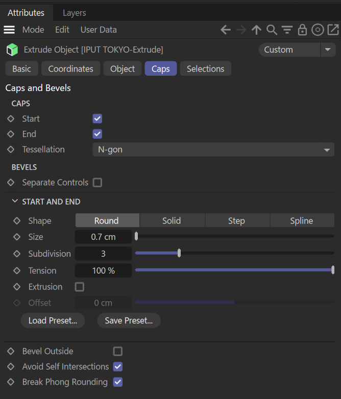Image resolution: width=341 pixels, height=399 pixels.
Task: Click the Tension value input field
Action: [103, 271]
